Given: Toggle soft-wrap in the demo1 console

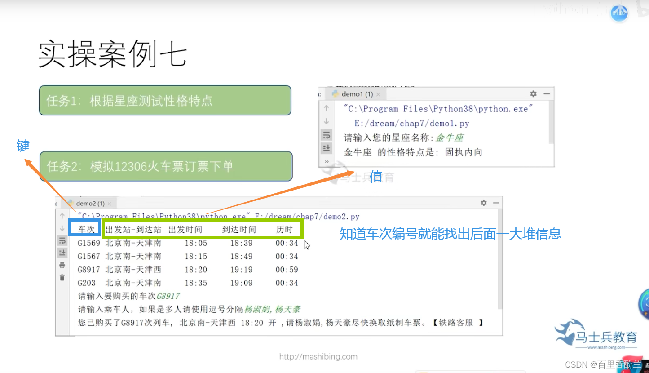Looking at the screenshot, I should coord(327,135).
